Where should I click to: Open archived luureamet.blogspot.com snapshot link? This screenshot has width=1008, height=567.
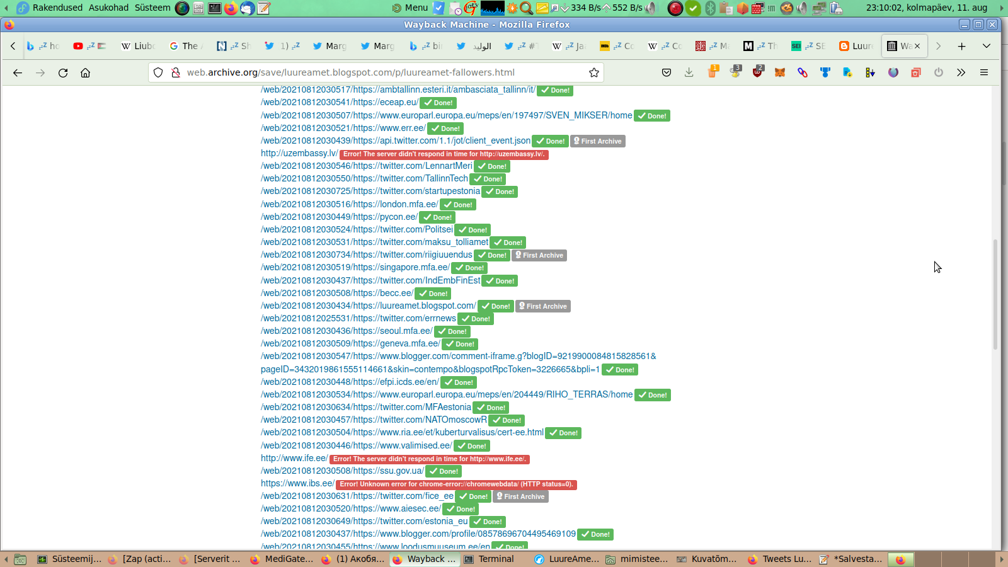pos(369,306)
